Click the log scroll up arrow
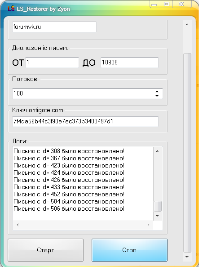Screen dimensions: 199x267 coord(158,151)
